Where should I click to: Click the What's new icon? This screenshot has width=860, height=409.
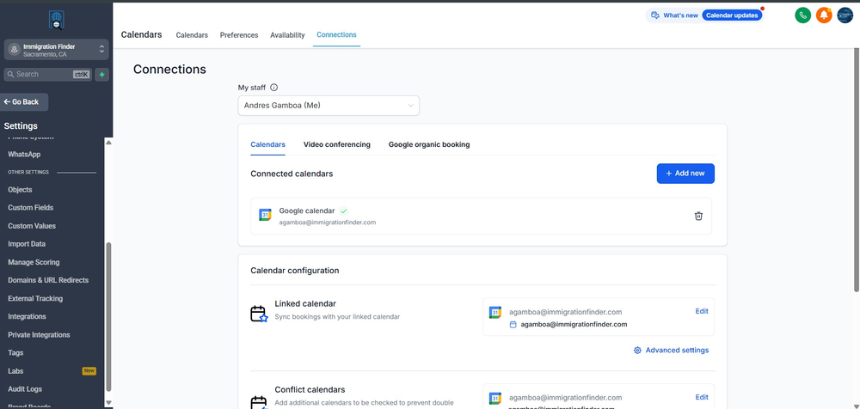(654, 15)
